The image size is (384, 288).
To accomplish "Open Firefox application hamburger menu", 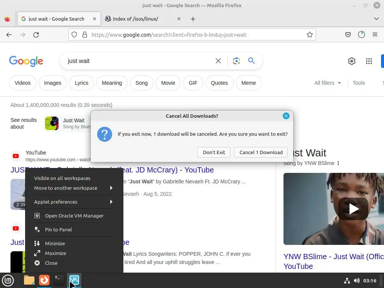I will tap(375, 35).
